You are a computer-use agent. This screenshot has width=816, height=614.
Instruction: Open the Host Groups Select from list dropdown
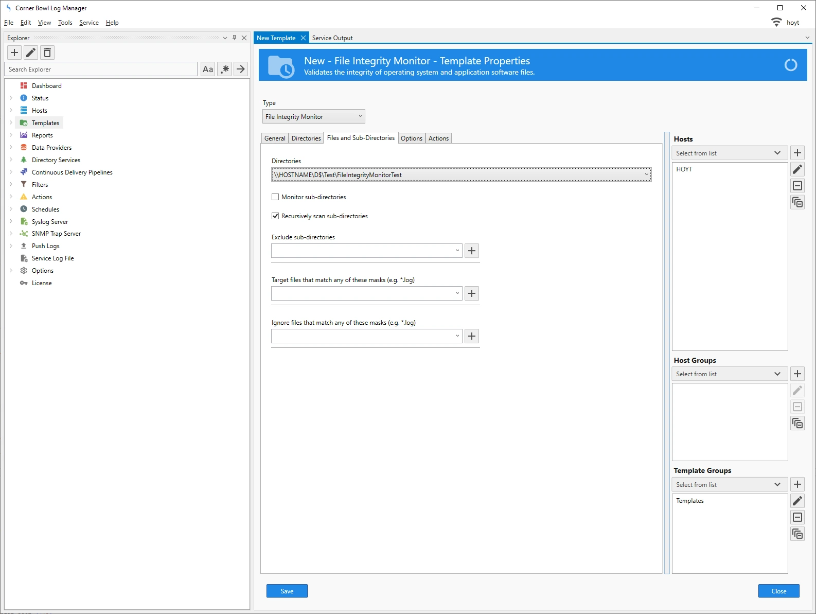729,374
